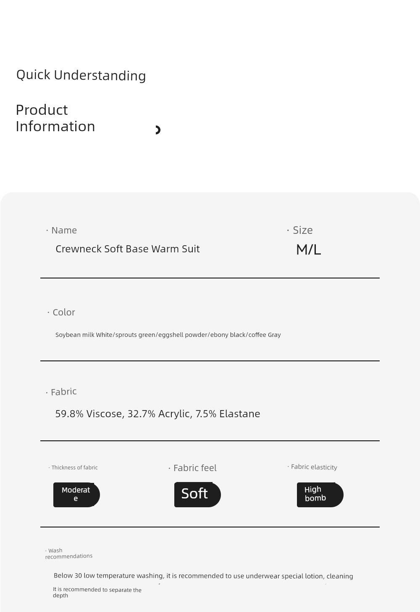
Task: Click the Product Information title
Action: pyautogui.click(x=55, y=118)
